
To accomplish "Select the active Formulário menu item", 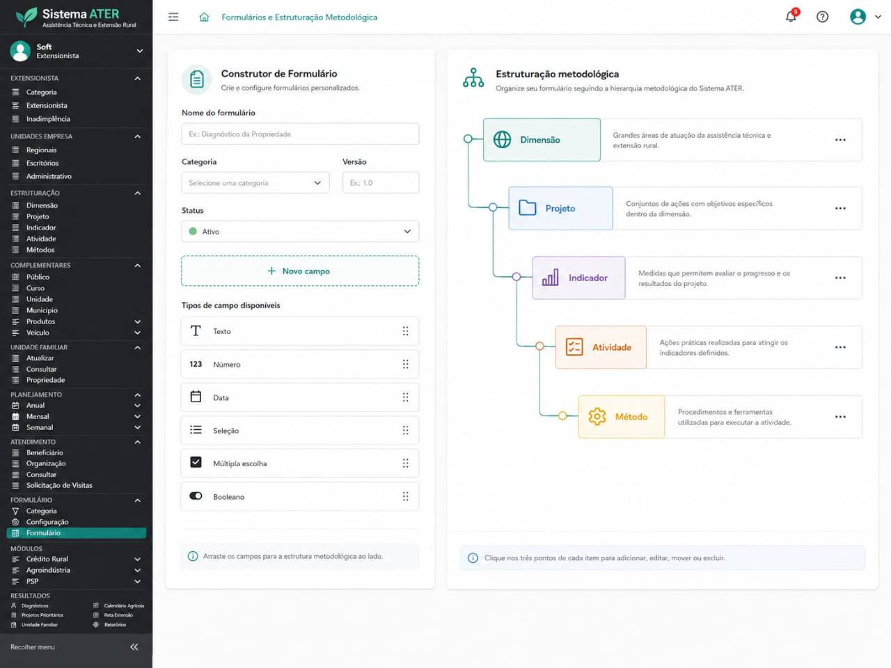I will point(77,533).
